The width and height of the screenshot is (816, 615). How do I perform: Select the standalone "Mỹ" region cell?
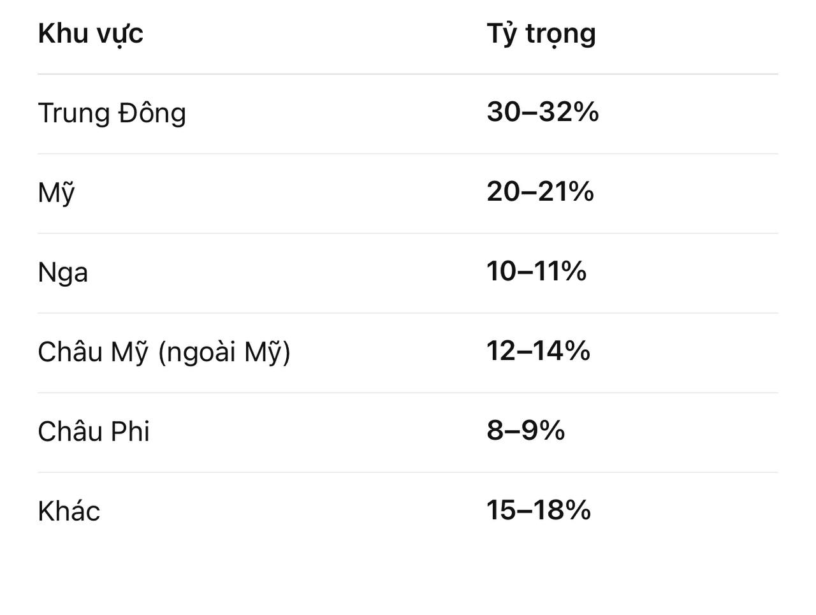click(x=56, y=193)
